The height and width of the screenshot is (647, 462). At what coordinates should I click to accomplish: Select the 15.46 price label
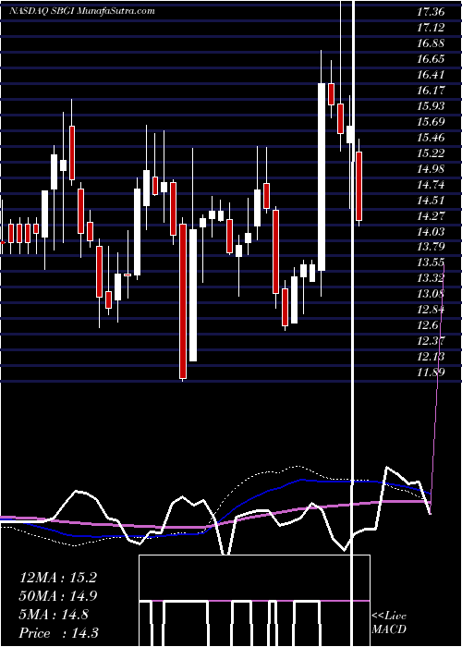[x=431, y=137]
